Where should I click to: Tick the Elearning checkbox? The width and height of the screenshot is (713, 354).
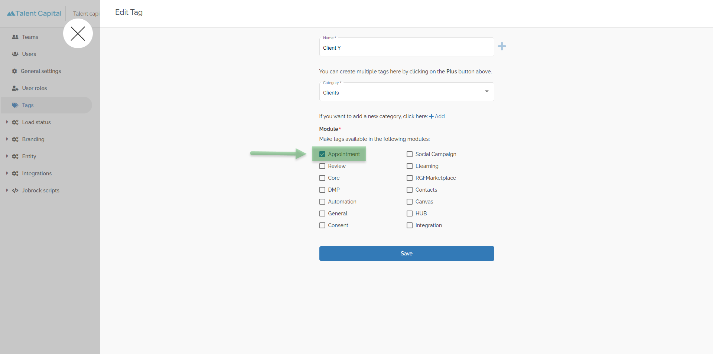tap(410, 166)
